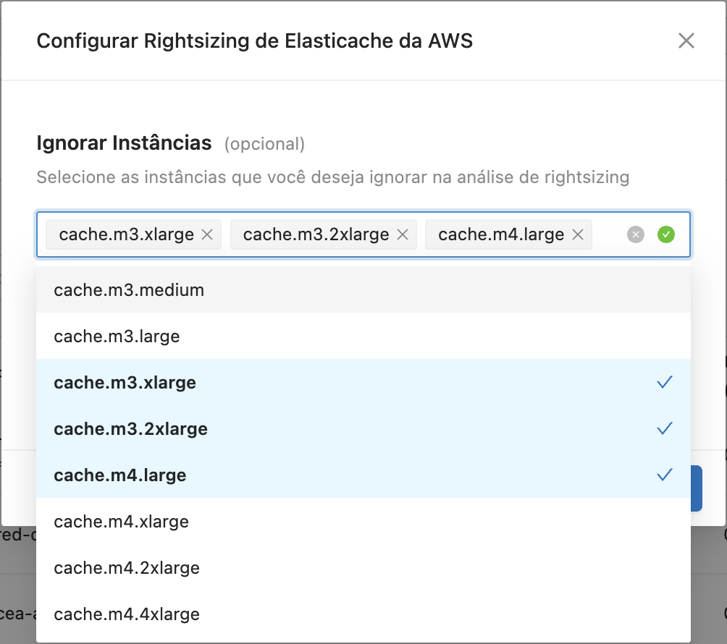The height and width of the screenshot is (644, 727).
Task: Click checkmark beside cache.m3.2xlarge option
Action: (665, 428)
